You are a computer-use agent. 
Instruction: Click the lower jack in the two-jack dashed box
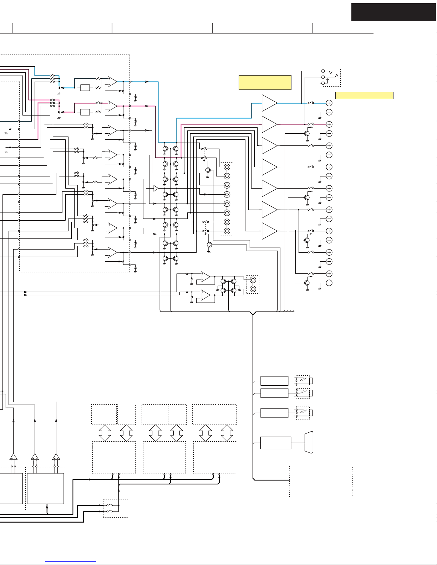coord(253,289)
